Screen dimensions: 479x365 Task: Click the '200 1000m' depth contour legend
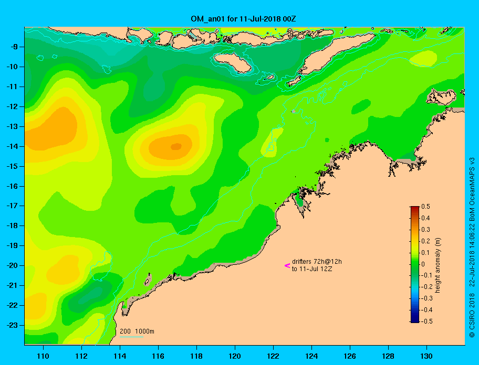coord(137,331)
